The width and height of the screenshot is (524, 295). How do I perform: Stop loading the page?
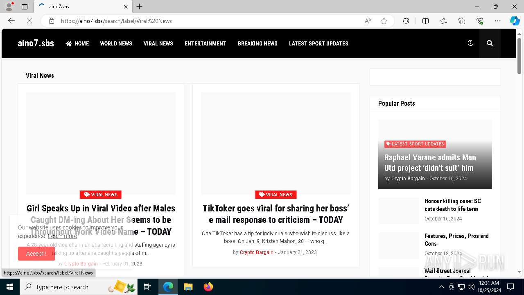[x=29, y=21]
